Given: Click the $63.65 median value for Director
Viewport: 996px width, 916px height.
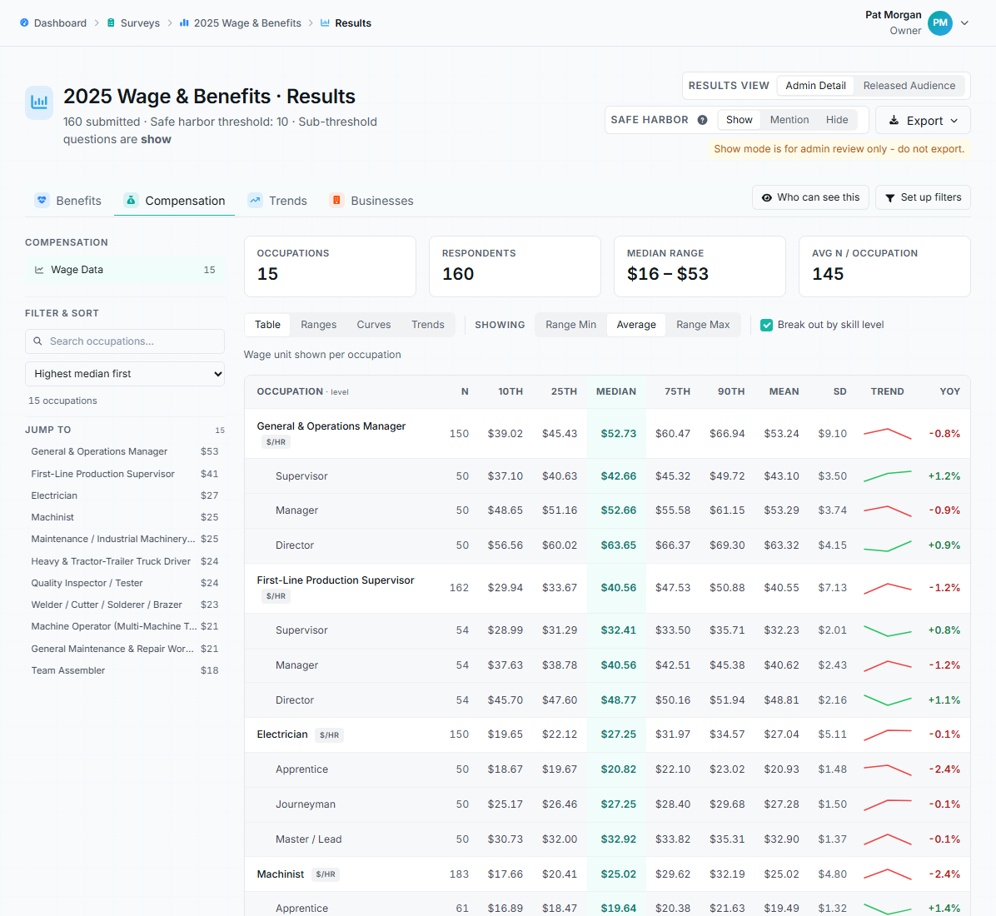Looking at the screenshot, I should [x=618, y=545].
